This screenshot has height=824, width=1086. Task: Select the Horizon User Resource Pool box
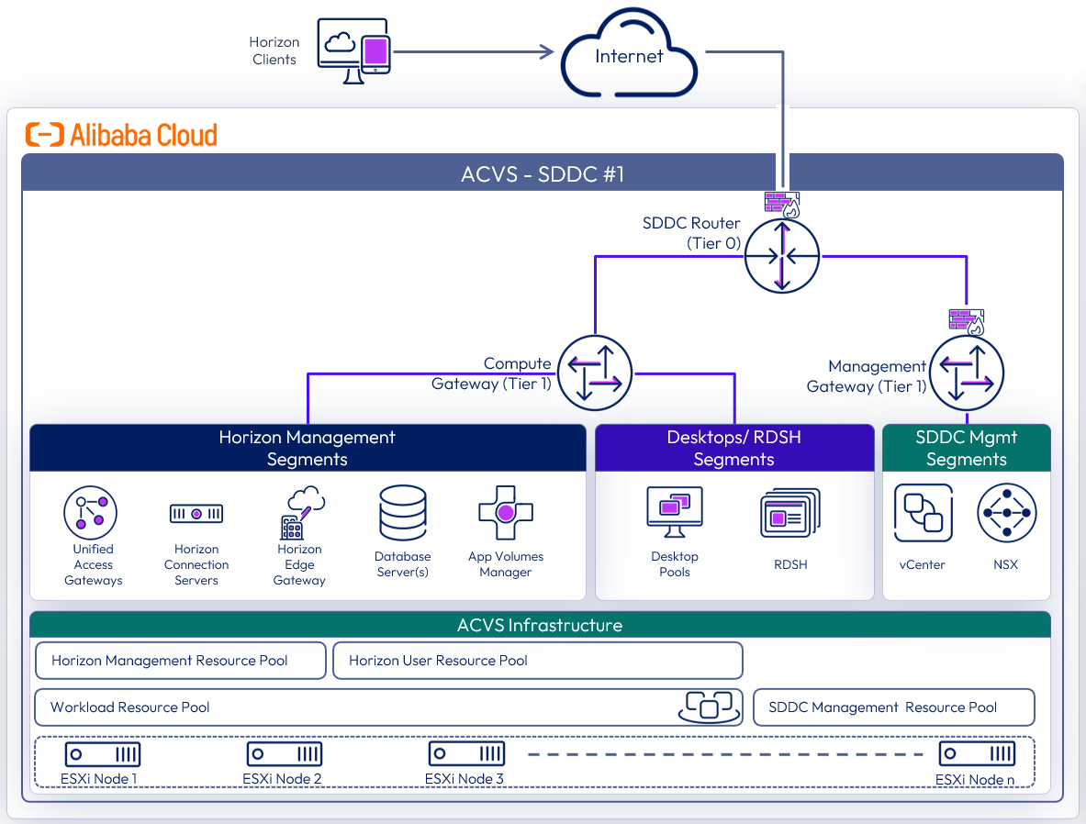537,661
